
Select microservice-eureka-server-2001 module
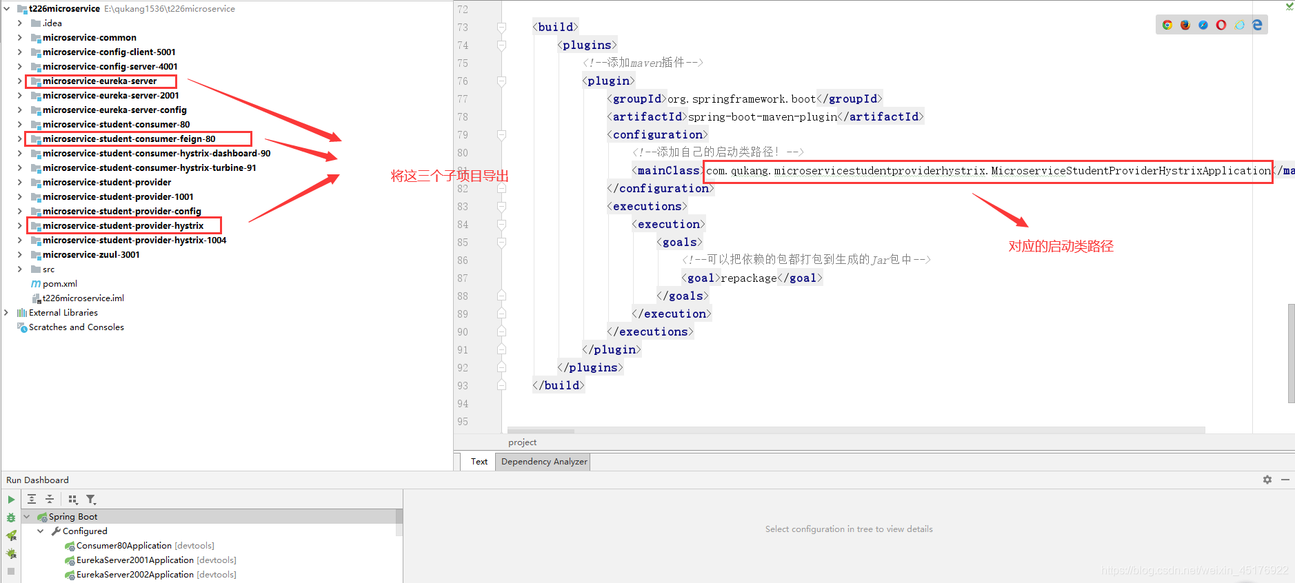click(110, 96)
